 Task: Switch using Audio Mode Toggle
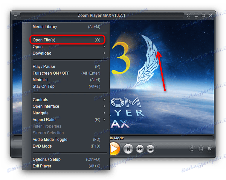click(x=66, y=140)
